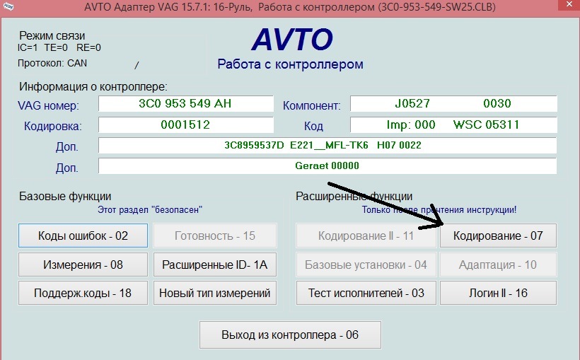Click Поддерж.коды - 18 button
This screenshot has height=360, width=580.
tap(83, 293)
